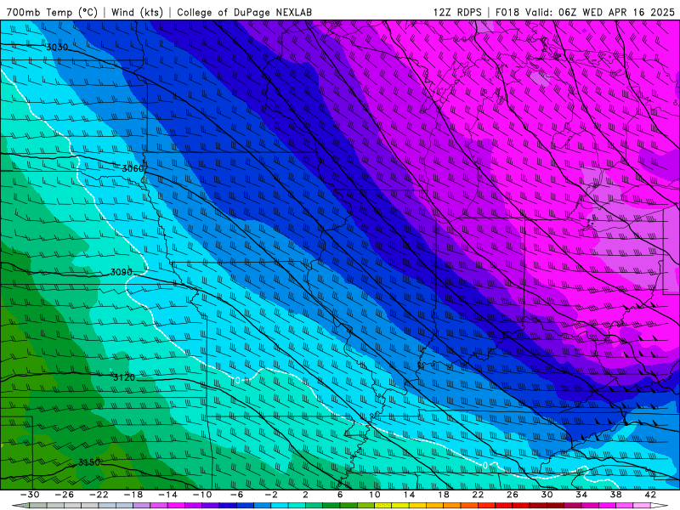The height and width of the screenshot is (510, 680).
Task: Select the 3060 height contour label
Action: 133,168
